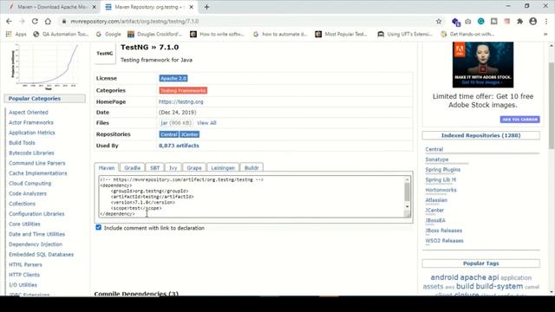
Task: Open the Atlassian repository
Action: click(x=436, y=200)
